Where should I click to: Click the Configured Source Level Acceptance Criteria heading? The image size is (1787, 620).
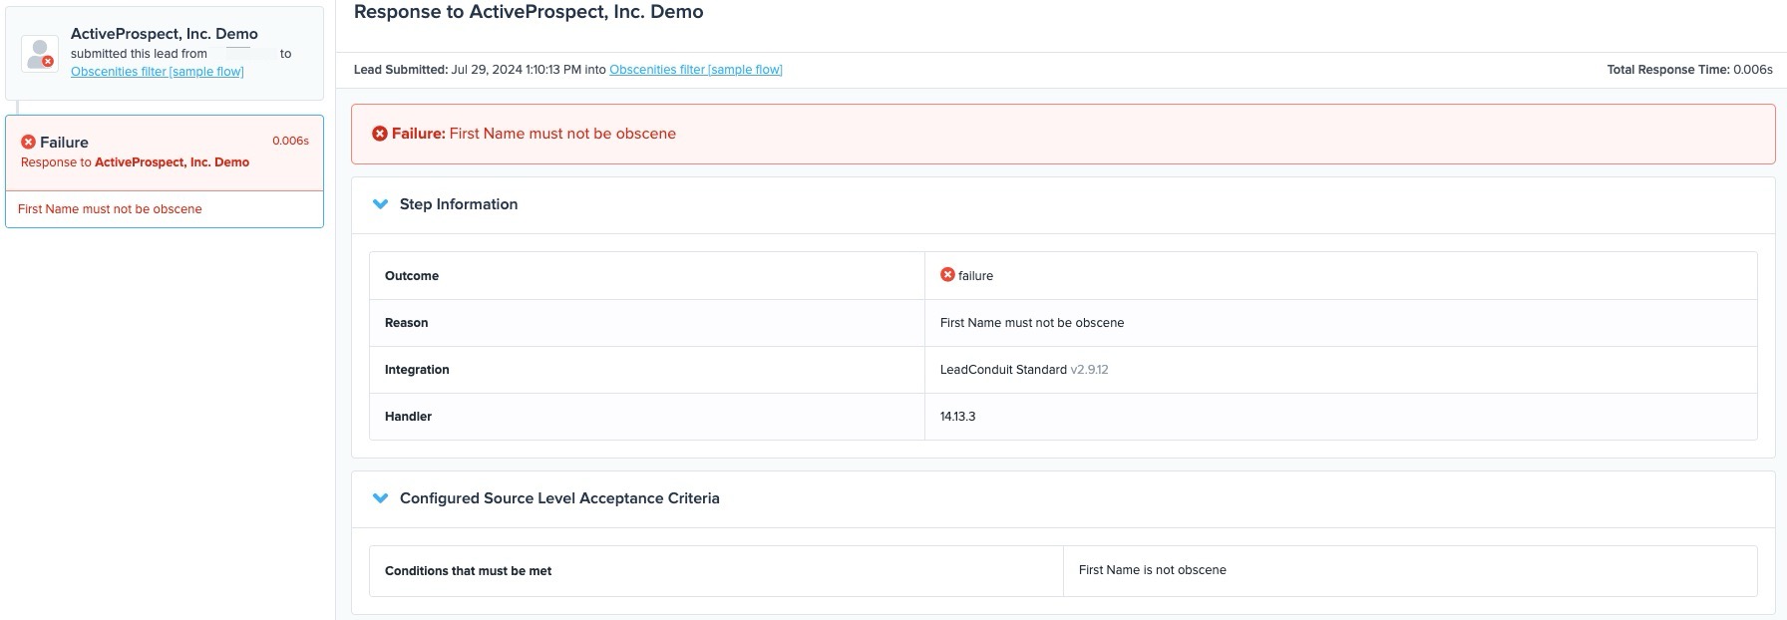click(x=559, y=498)
